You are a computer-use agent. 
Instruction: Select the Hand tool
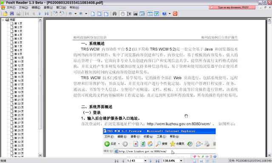pyautogui.click(x=123, y=14)
